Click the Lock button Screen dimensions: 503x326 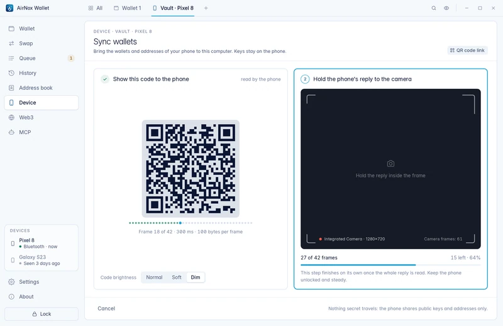pyautogui.click(x=41, y=314)
